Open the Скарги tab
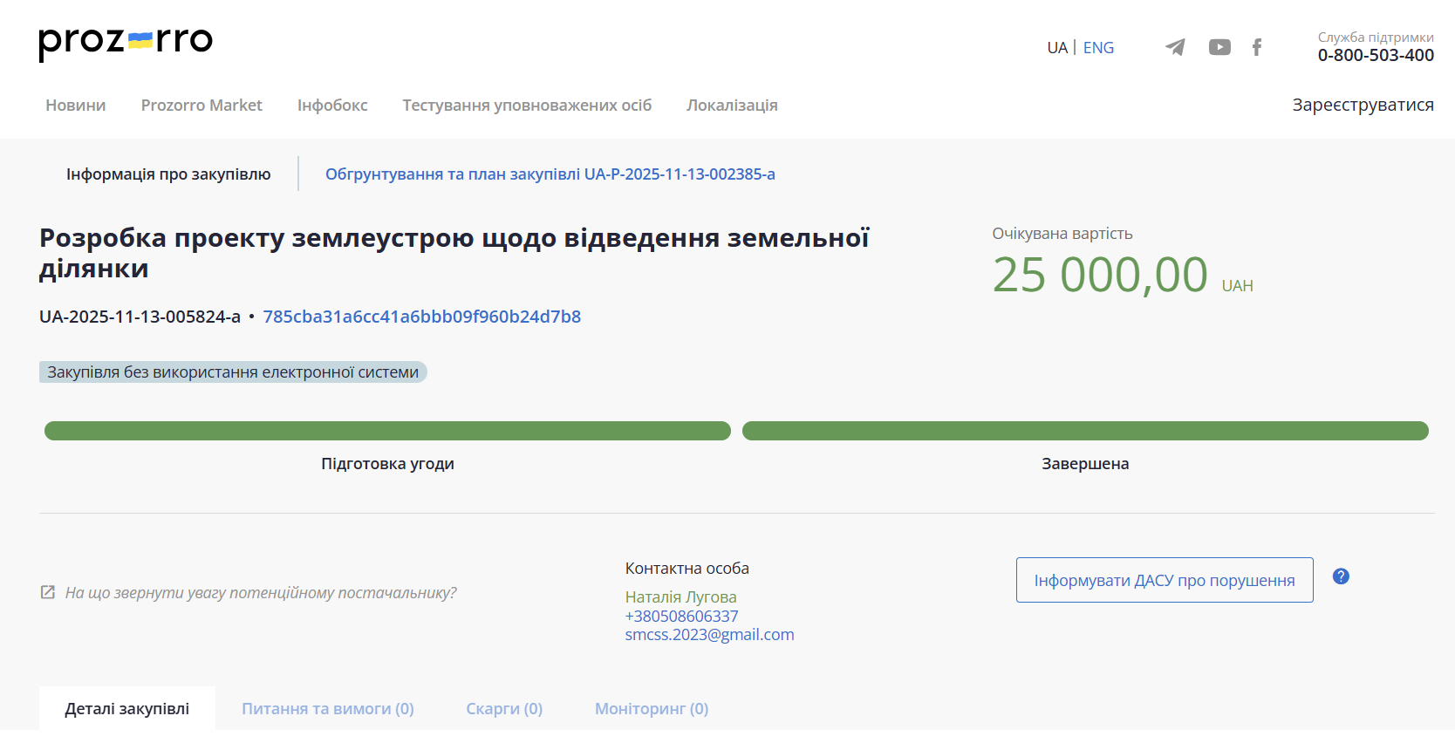1455x750 pixels. (x=504, y=709)
